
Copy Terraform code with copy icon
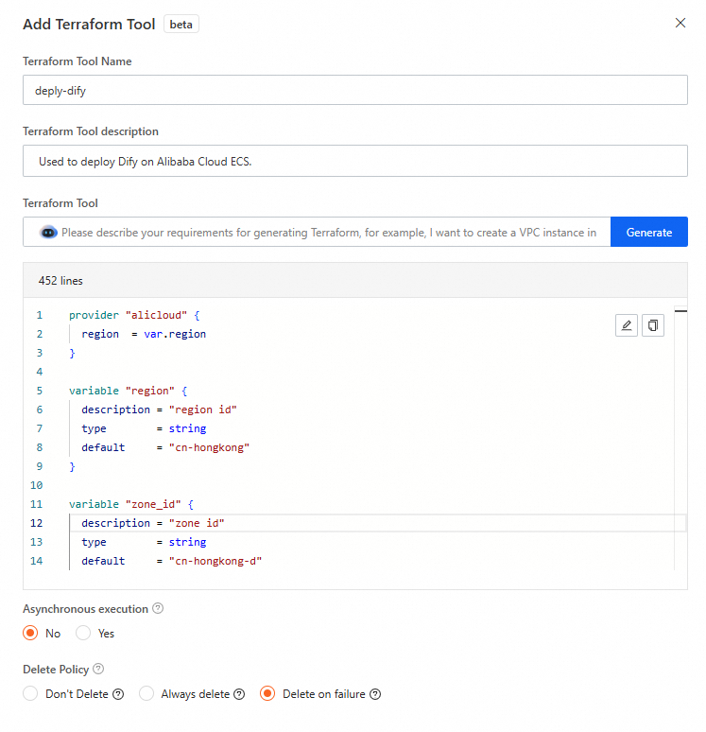[x=653, y=326]
